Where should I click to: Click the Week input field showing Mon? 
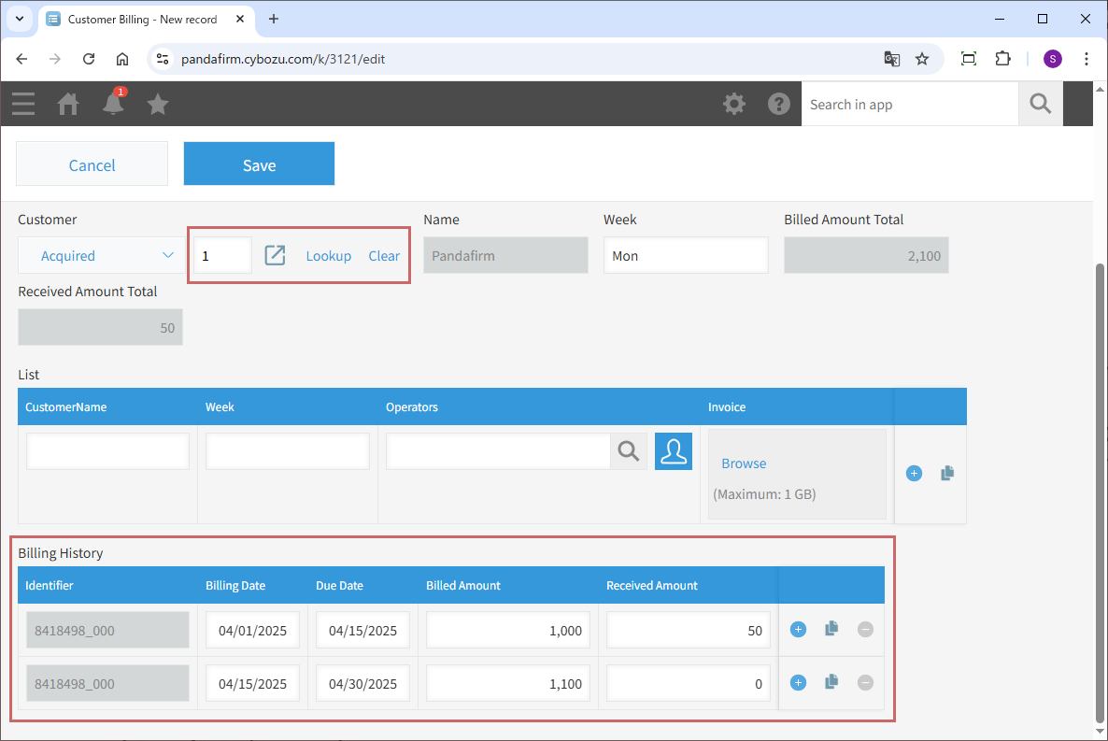click(686, 255)
